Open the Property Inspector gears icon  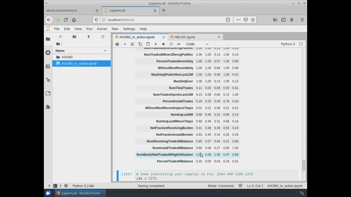(48, 80)
